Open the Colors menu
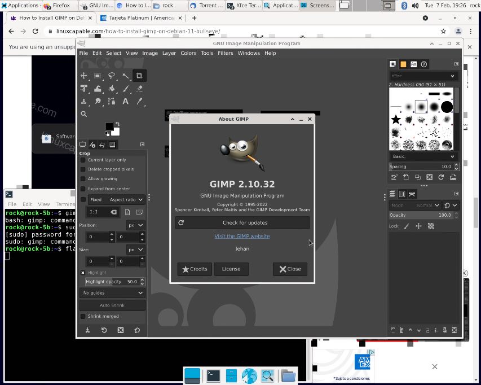Viewport: 481px width, 385px height. click(188, 53)
